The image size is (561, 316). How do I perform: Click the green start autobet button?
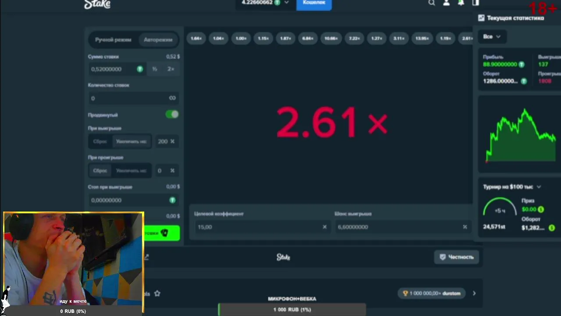(161, 233)
